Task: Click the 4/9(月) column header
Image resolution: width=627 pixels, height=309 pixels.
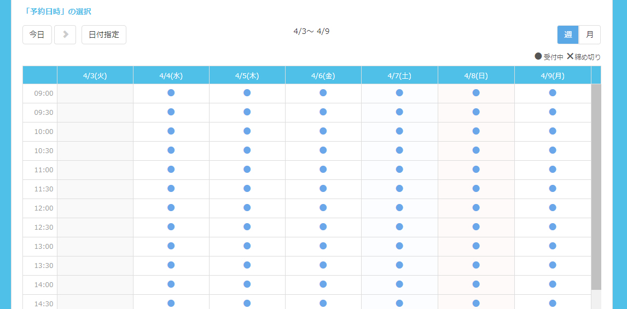Action: pyautogui.click(x=553, y=75)
